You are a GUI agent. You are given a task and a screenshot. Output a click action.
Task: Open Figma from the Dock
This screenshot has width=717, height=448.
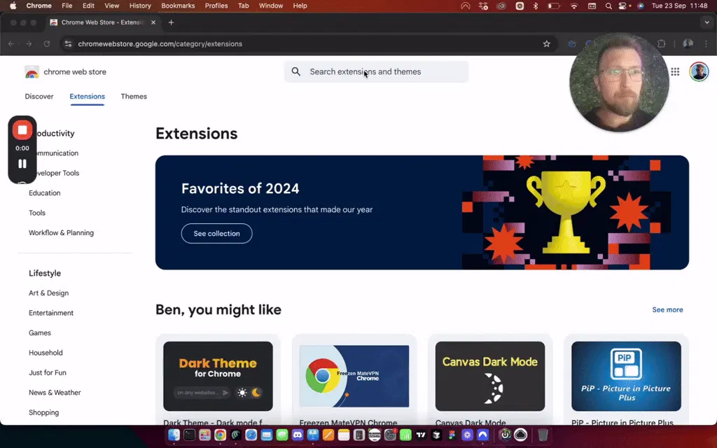[x=452, y=435]
